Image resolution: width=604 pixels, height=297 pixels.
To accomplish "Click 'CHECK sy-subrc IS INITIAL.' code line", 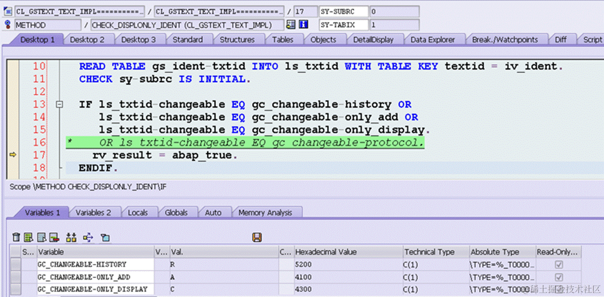I will 165,79.
